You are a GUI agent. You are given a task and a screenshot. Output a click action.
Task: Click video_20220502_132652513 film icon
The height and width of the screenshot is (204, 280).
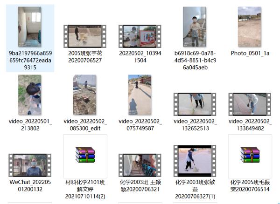coord(195,104)
